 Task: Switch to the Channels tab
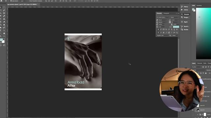[x=199, y=63]
